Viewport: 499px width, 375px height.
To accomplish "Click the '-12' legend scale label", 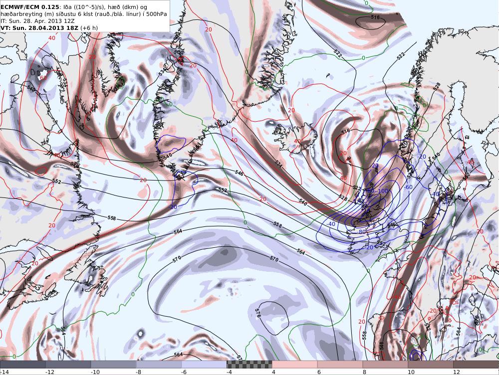I will (x=50, y=372).
